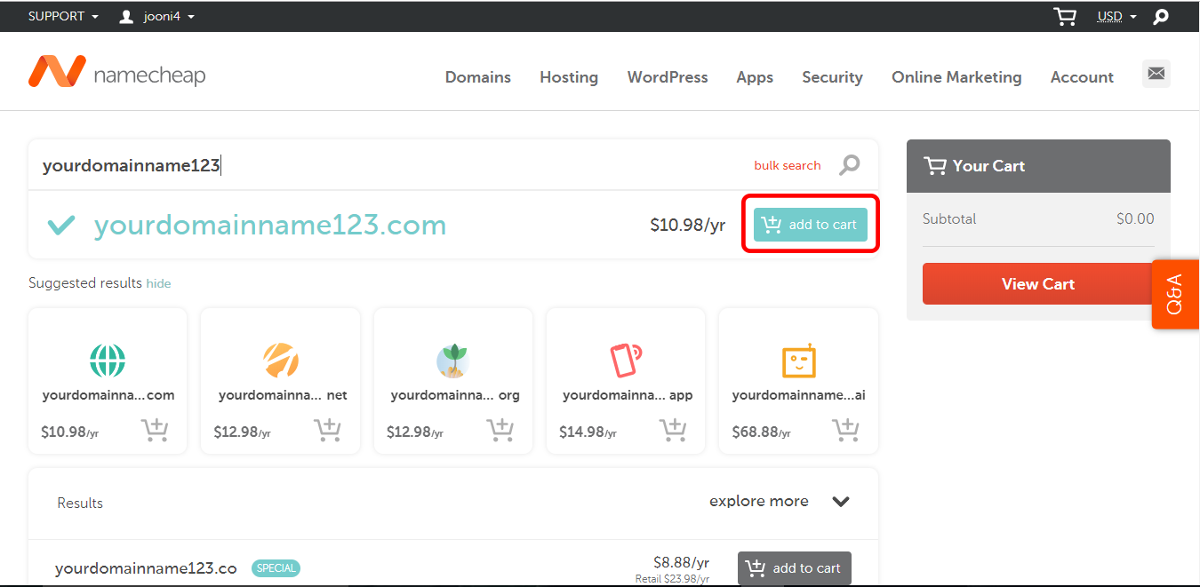Click the magnifier inside the domain search bar
This screenshot has height=587, width=1200.
coord(849,165)
